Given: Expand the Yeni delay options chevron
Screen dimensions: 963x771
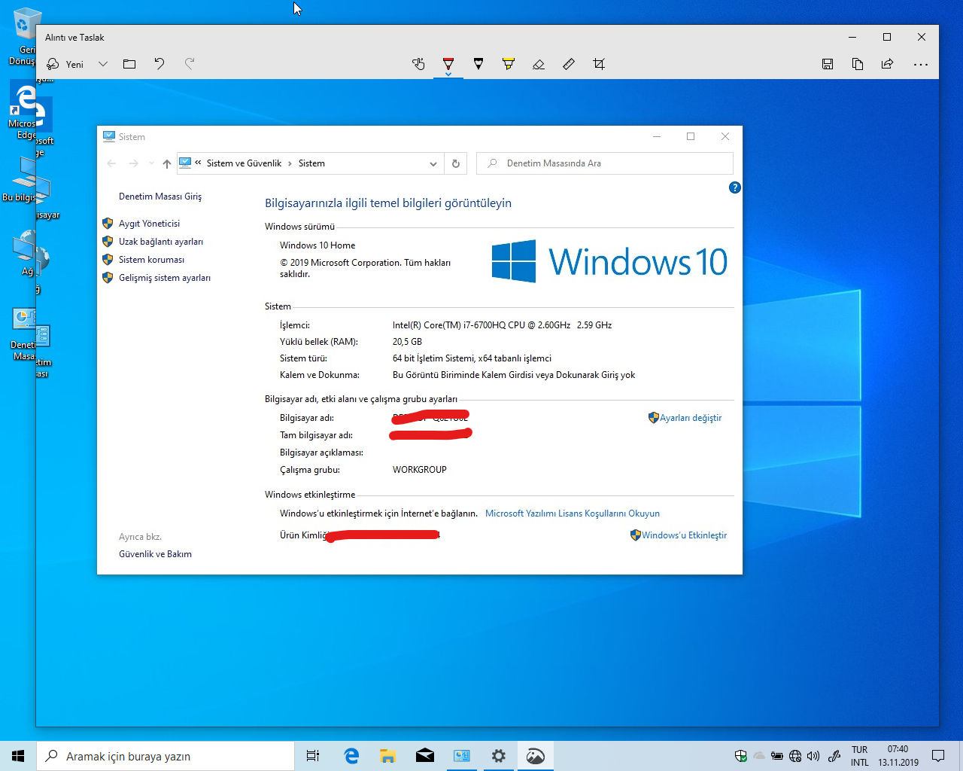Looking at the screenshot, I should [x=103, y=64].
